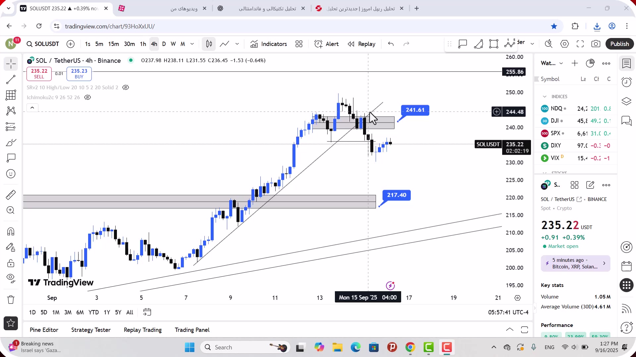The image size is (636, 357).
Task: Open the go to date calendar
Action: 147,312
